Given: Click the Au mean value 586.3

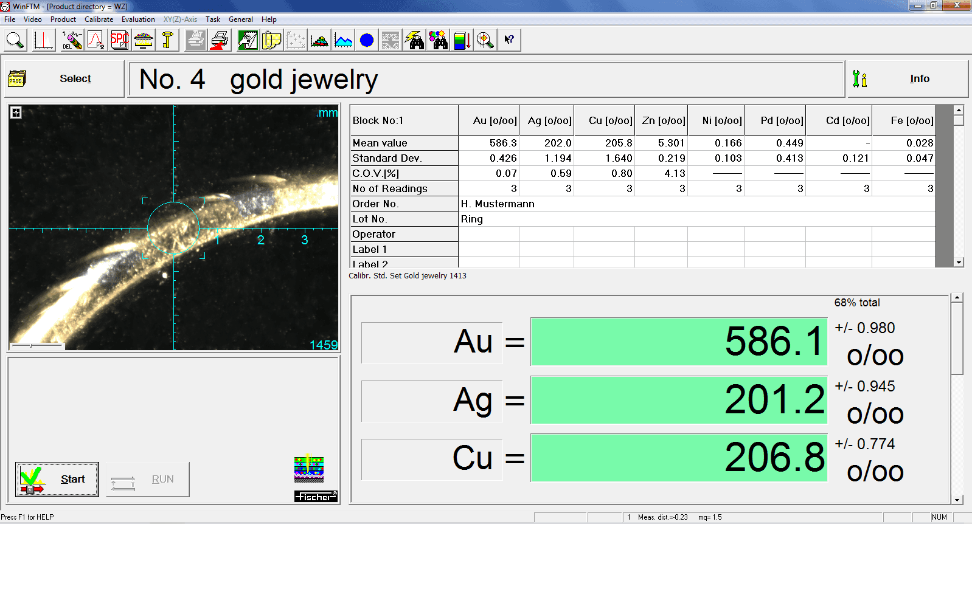Looking at the screenshot, I should 489,143.
